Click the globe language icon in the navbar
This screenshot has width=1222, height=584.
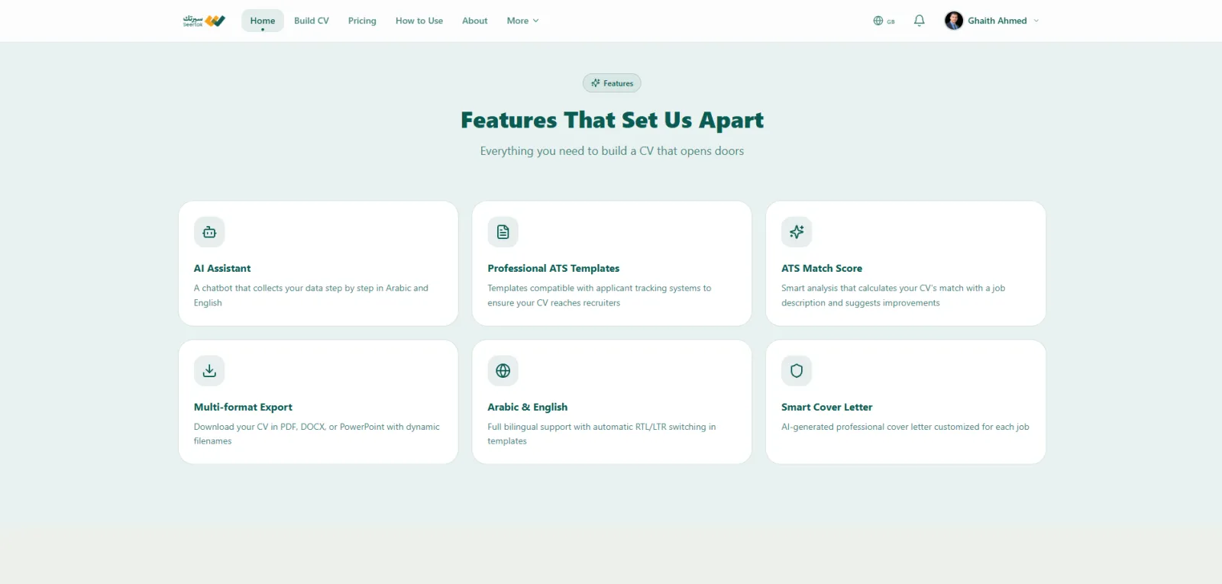[x=878, y=21]
